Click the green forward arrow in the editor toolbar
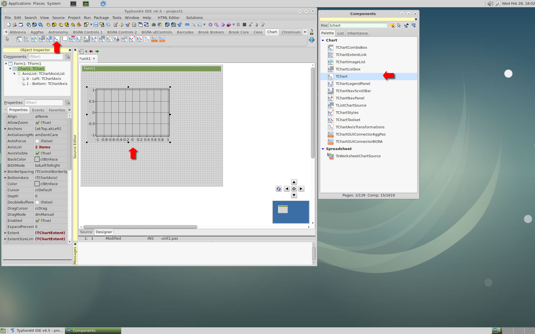 click(x=97, y=51)
